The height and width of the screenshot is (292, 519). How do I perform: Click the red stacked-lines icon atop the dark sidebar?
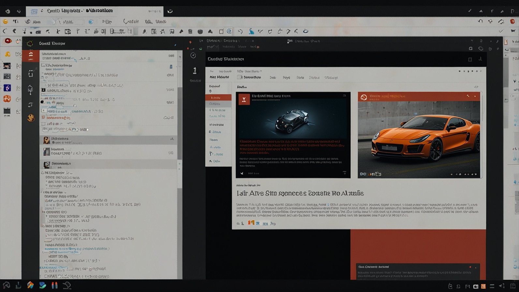pos(31,56)
